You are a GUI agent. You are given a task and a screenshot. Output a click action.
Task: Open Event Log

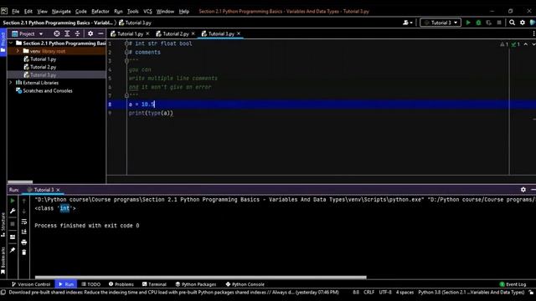click(x=513, y=284)
